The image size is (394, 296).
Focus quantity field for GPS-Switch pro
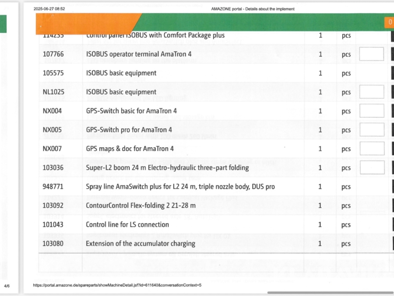(371, 130)
